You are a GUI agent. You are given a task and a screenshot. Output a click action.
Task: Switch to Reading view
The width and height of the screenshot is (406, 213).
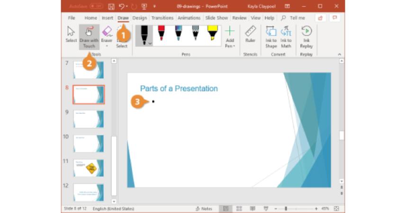[253, 209]
